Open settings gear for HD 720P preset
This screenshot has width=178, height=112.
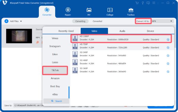[x=168, y=47]
